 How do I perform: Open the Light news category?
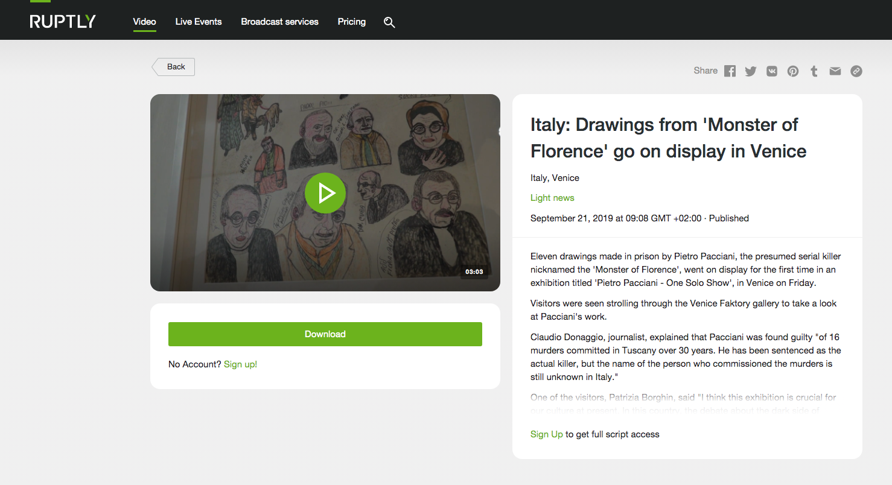552,198
